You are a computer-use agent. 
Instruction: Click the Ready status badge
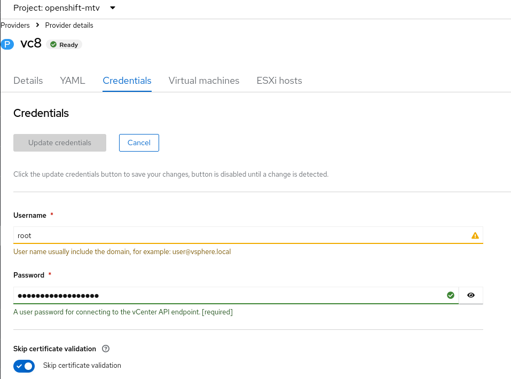[65, 45]
